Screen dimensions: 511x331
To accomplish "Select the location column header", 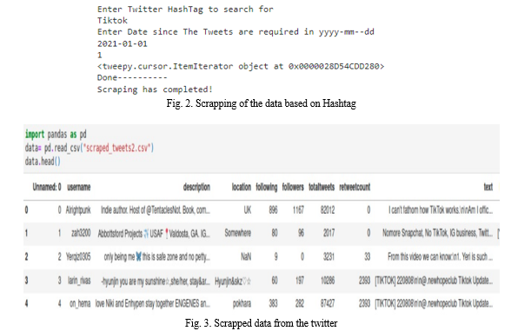I will pos(242,187).
